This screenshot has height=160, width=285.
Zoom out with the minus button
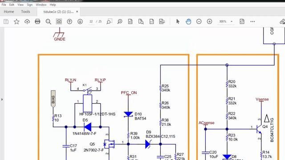coord(199,22)
